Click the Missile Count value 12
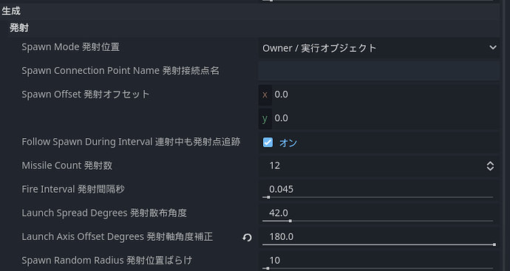Screen dimensions: 510x271 pos(274,166)
